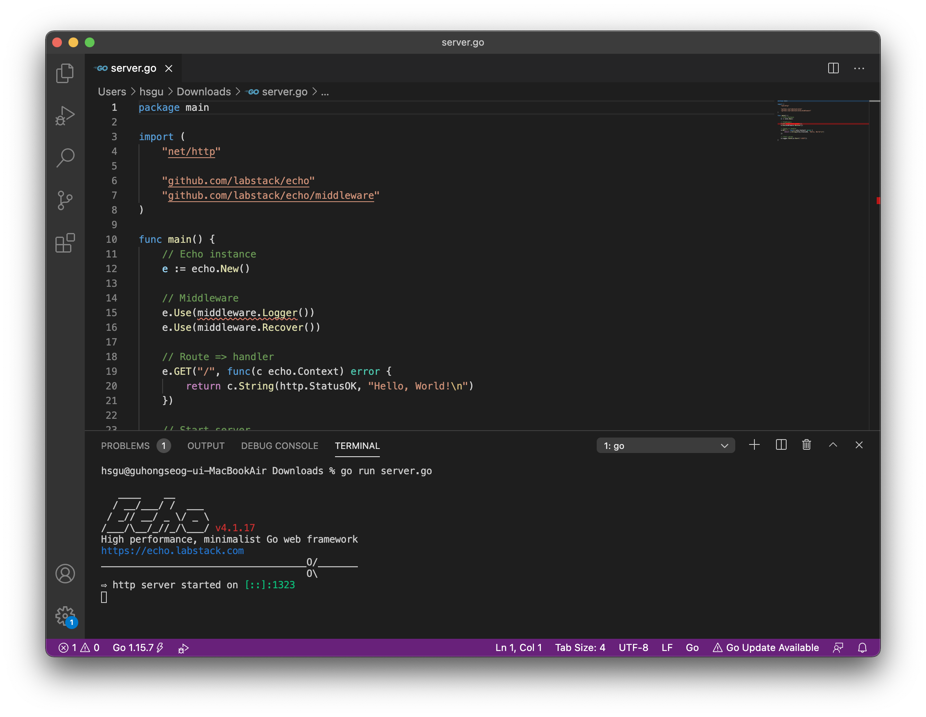The image size is (926, 717).
Task: Switch to the OUTPUT tab
Action: 206,446
